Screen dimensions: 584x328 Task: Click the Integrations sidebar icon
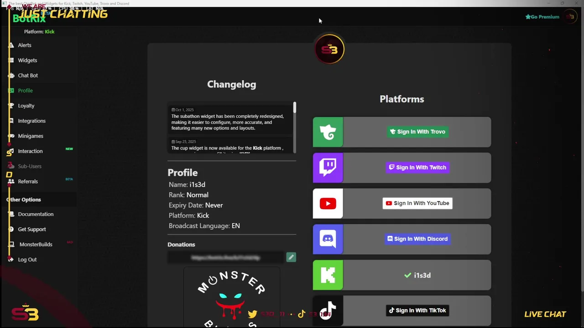click(x=11, y=121)
